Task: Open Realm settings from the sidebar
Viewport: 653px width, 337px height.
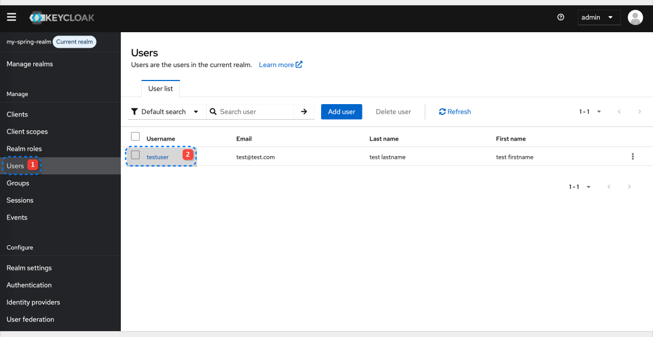Action: tap(29, 268)
